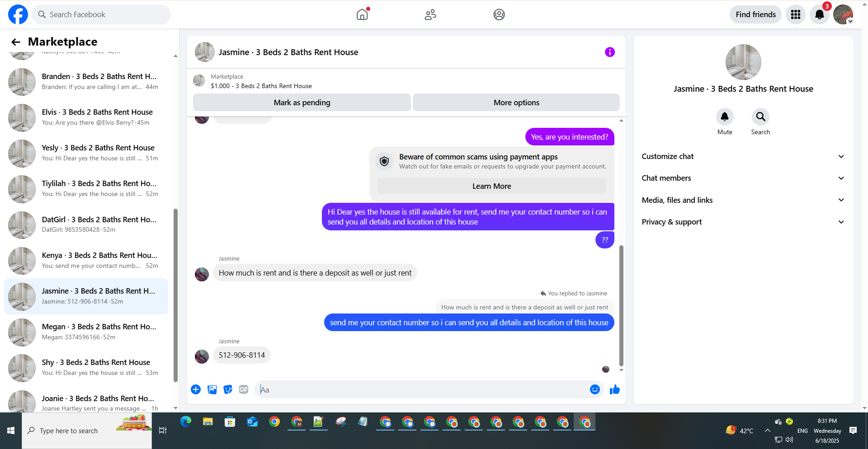Click Learn More about scams

point(492,186)
